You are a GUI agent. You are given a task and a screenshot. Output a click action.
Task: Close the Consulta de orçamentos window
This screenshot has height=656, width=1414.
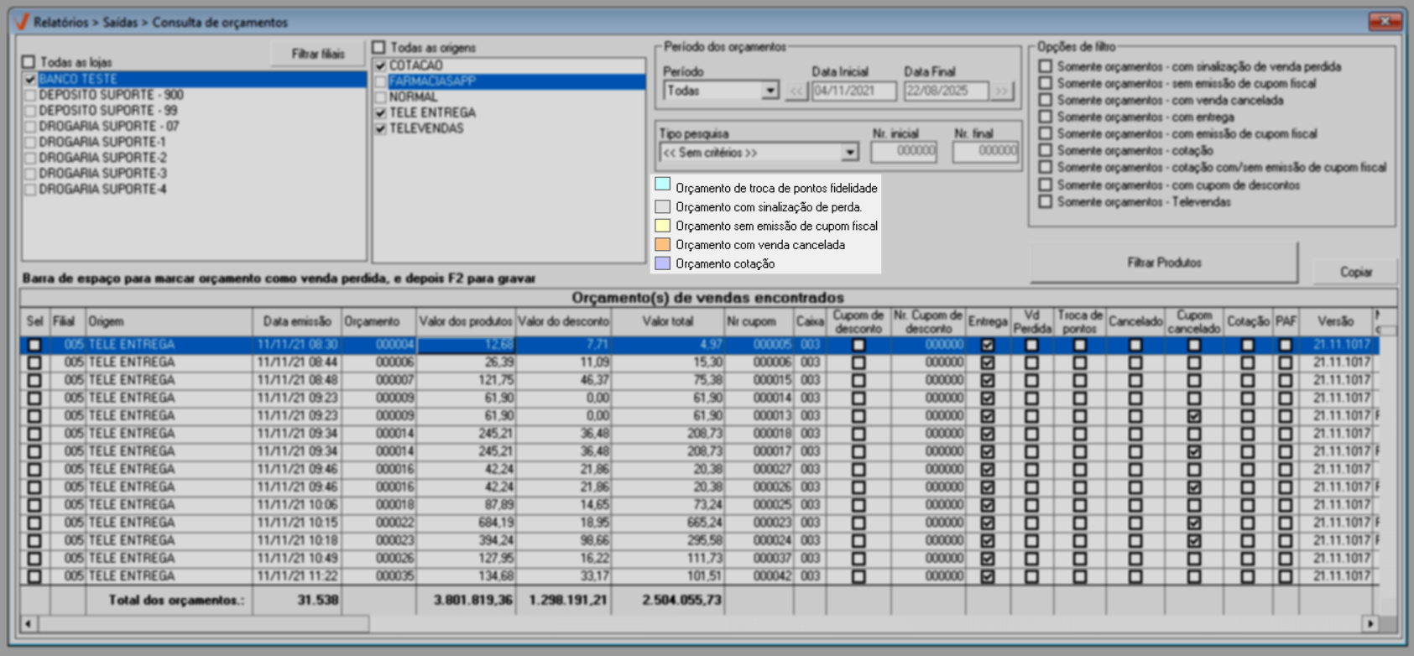click(x=1385, y=21)
